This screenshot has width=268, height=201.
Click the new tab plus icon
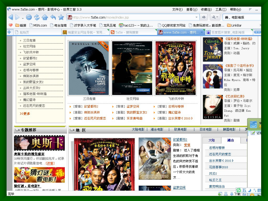point(9,32)
